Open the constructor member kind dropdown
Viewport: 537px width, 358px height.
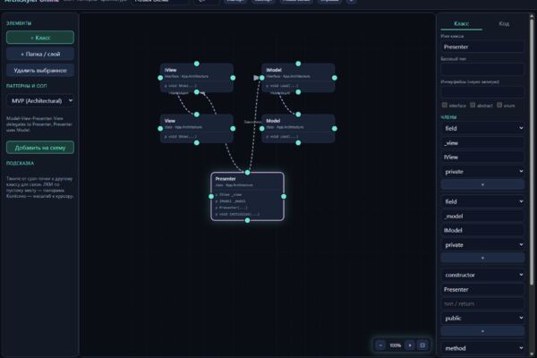click(x=482, y=275)
